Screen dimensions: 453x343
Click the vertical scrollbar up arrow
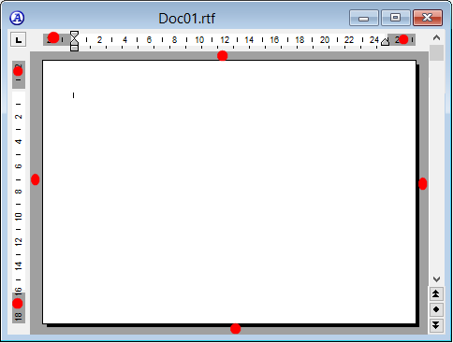[437, 38]
